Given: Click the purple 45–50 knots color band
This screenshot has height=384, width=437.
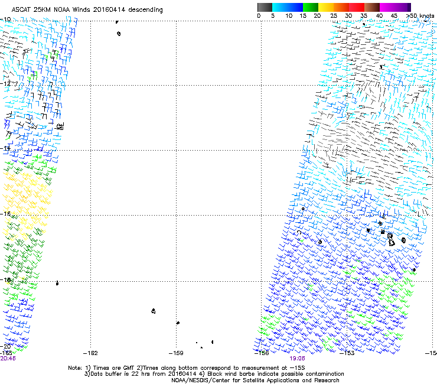Looking at the screenshot, I should (x=403, y=7).
